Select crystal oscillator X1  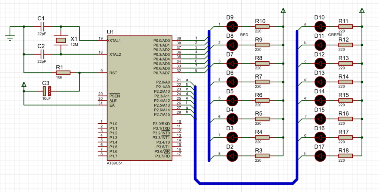[60, 40]
